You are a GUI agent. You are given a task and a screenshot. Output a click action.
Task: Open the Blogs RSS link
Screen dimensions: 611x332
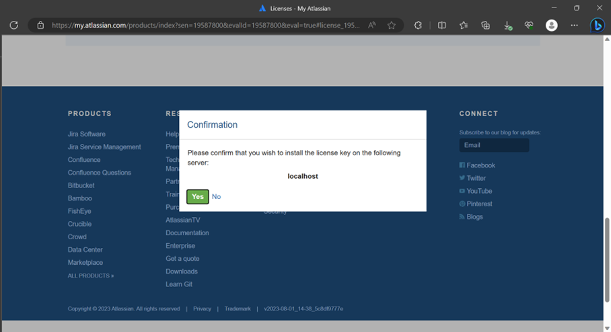pos(471,217)
